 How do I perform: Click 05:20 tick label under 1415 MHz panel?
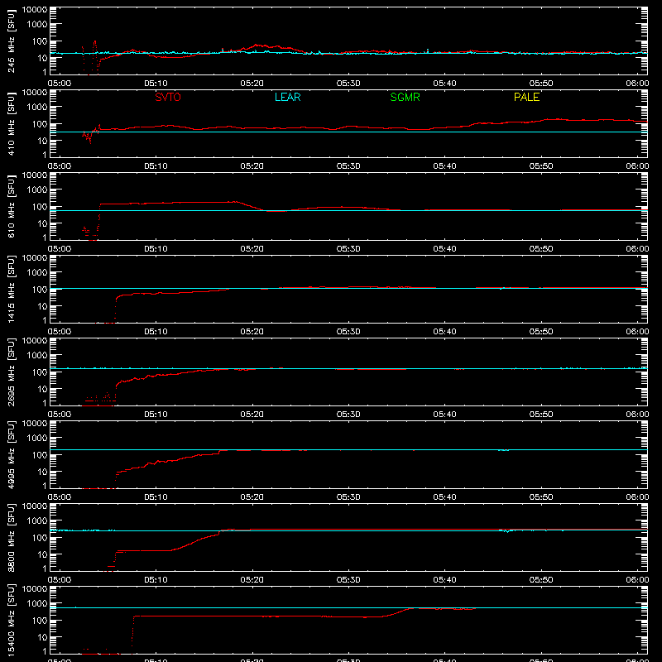[x=252, y=332]
